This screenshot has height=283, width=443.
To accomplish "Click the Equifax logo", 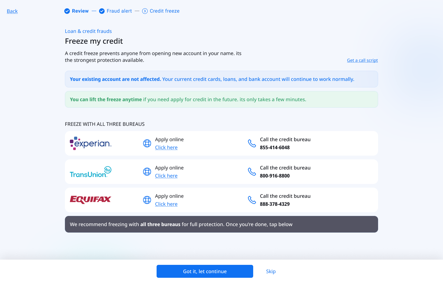I will point(90,200).
